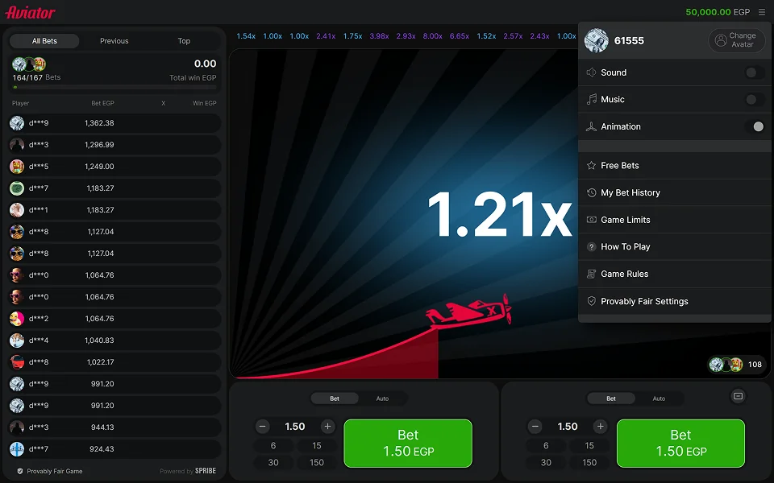Image resolution: width=774 pixels, height=483 pixels.
Task: Click the left green Bet 1.50 EGP button
Action: click(x=408, y=443)
